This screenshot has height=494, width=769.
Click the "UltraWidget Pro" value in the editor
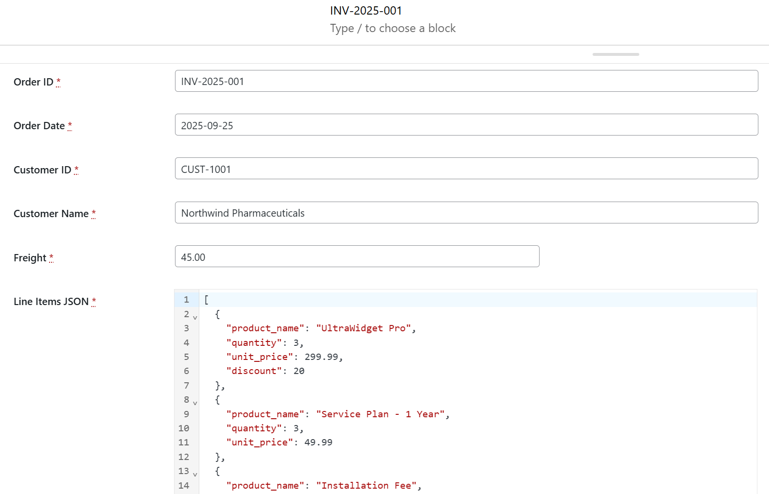click(x=364, y=328)
